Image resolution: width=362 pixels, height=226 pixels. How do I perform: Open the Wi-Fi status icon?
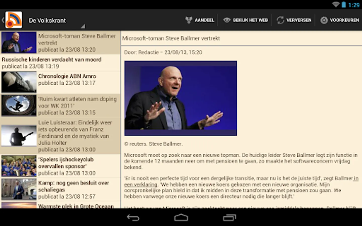coord(336,5)
